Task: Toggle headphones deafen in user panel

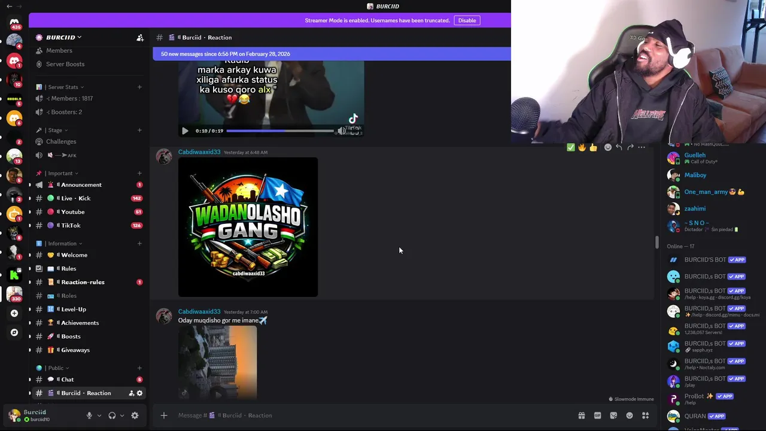Action: (112, 415)
